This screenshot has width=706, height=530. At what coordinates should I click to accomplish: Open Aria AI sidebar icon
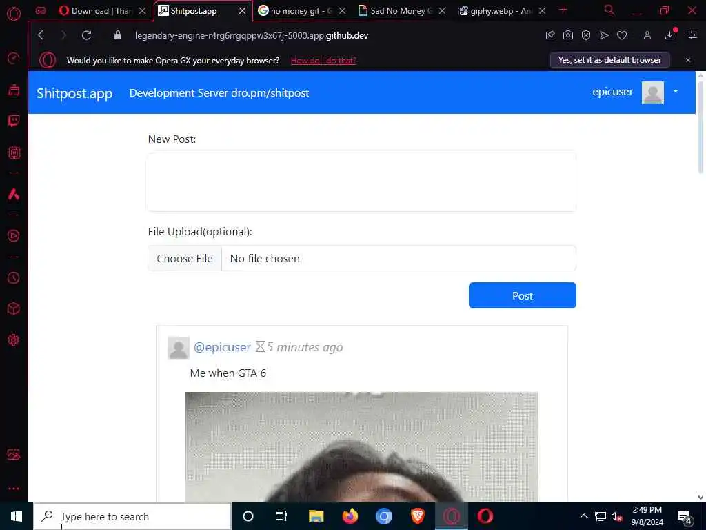click(x=14, y=194)
